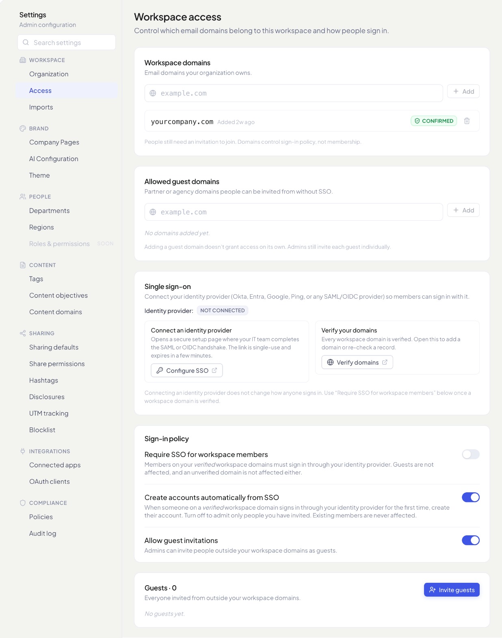Click the external-link icon on Verify domains
The width and height of the screenshot is (502, 638).
385,362
